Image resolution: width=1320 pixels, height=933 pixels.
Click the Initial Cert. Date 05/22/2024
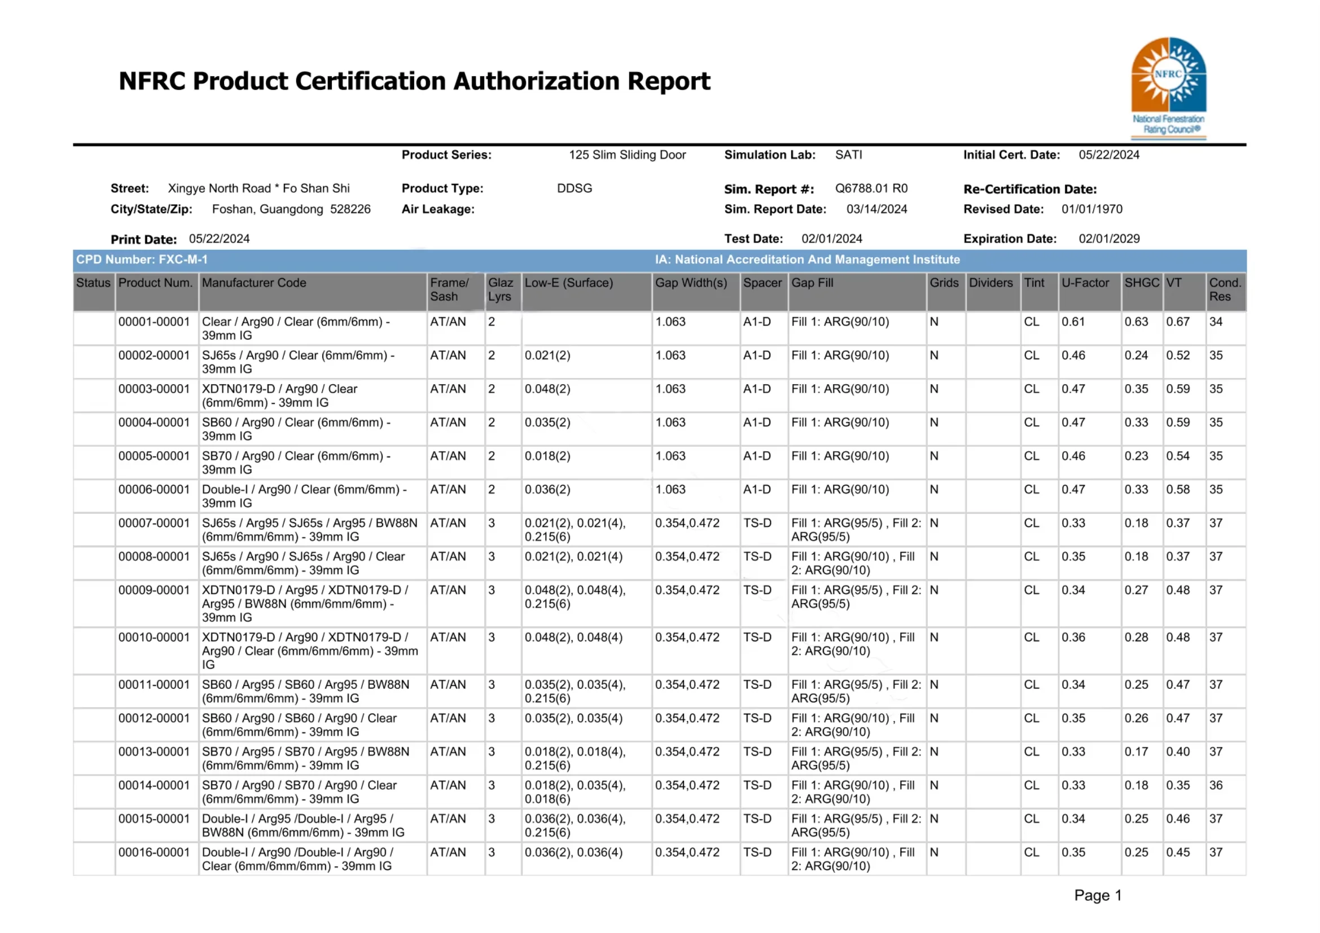1108,155
